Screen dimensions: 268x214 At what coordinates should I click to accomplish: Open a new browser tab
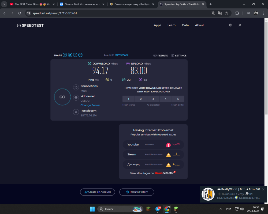coord(211,4)
